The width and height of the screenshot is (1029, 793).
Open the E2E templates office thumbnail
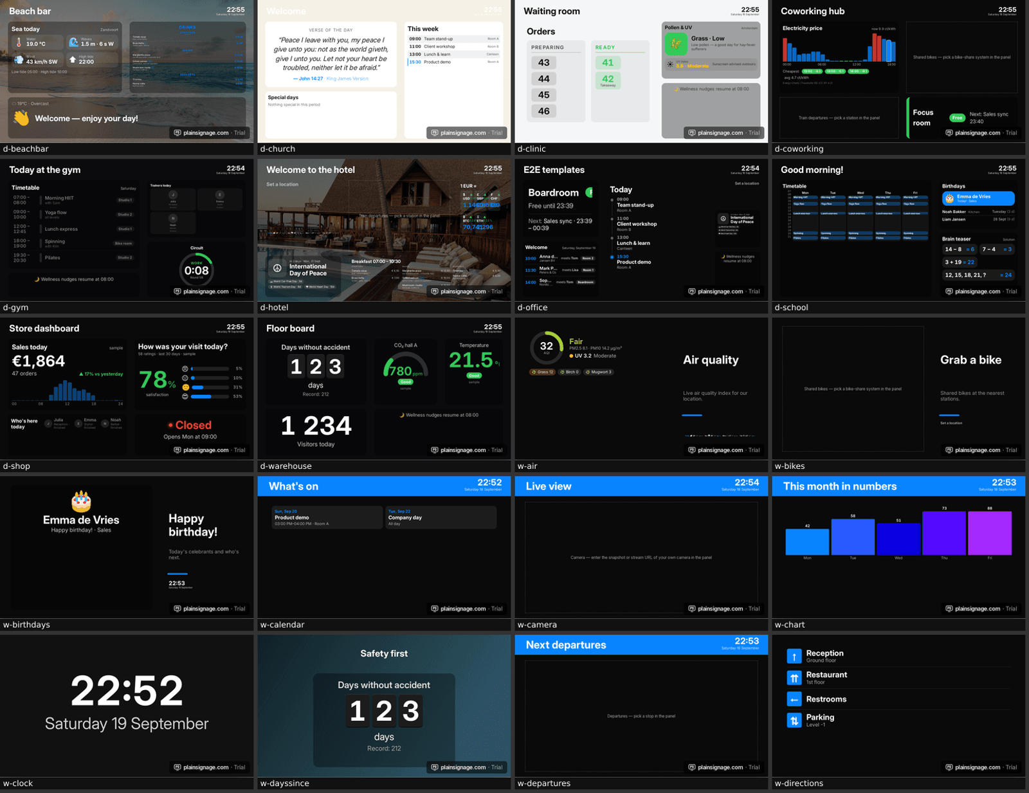641,230
